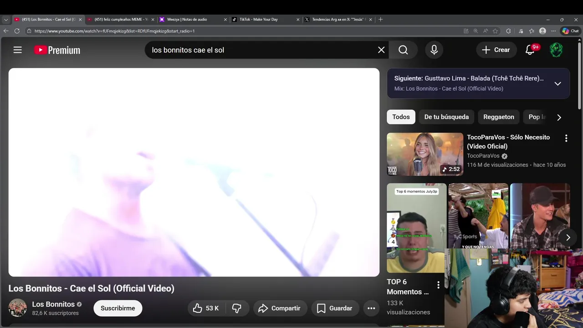Image resolution: width=583 pixels, height=328 pixels.
Task: Go to YouTube Premium home logo
Action: coord(57,50)
